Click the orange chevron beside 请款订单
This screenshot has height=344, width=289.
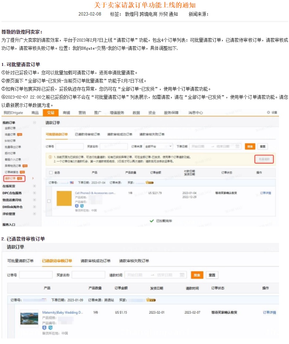point(33,178)
